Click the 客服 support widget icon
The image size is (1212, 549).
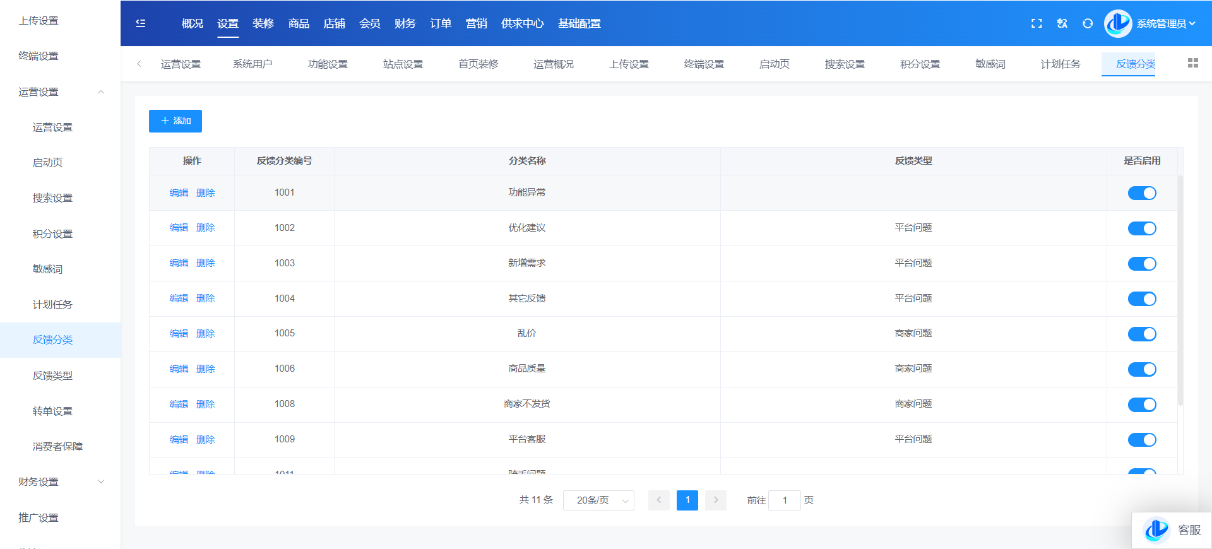coord(1157,530)
